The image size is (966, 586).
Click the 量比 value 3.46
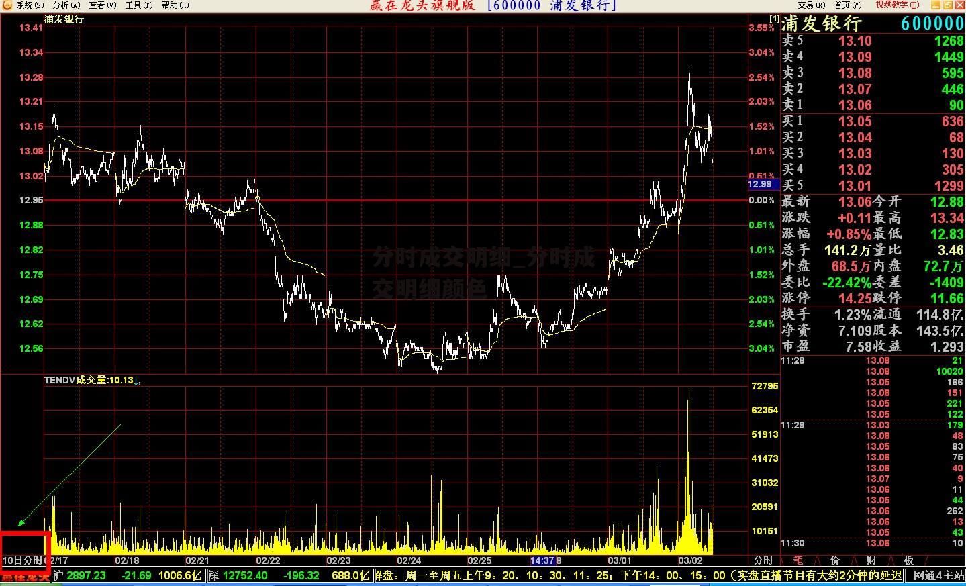[x=950, y=250]
